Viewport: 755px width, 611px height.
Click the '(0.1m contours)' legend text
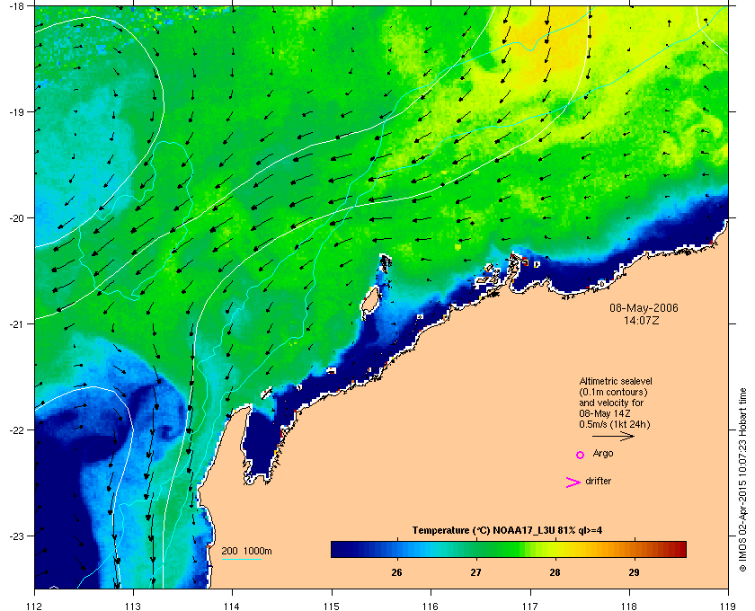tap(613, 392)
